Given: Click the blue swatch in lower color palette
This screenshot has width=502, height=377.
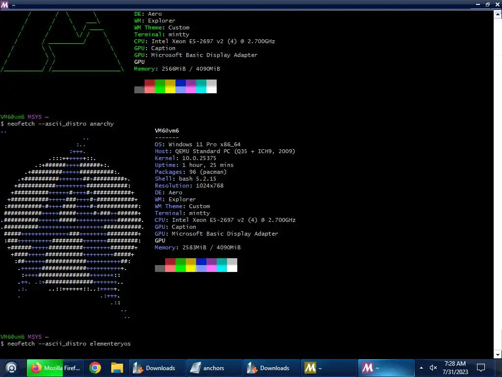Looking at the screenshot, I should pos(201,265).
